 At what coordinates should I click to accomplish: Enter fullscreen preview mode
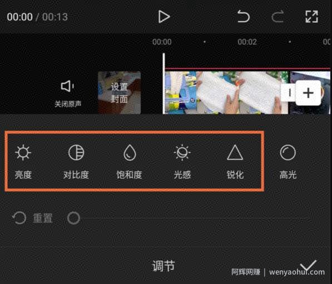pyautogui.click(x=311, y=17)
